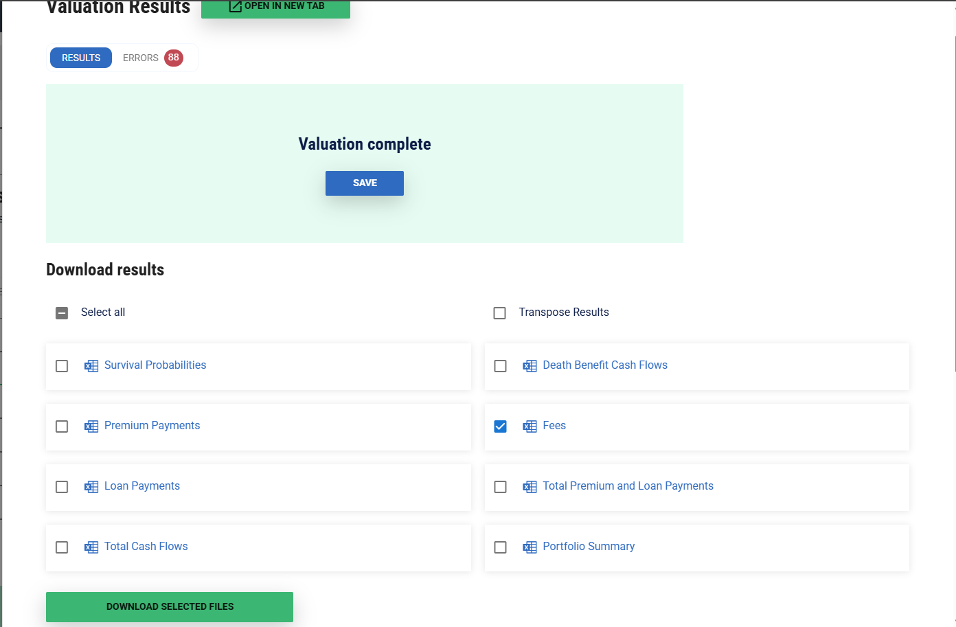The width and height of the screenshot is (956, 627).
Task: Click the Excel icon beside Fees
Action: pos(530,426)
